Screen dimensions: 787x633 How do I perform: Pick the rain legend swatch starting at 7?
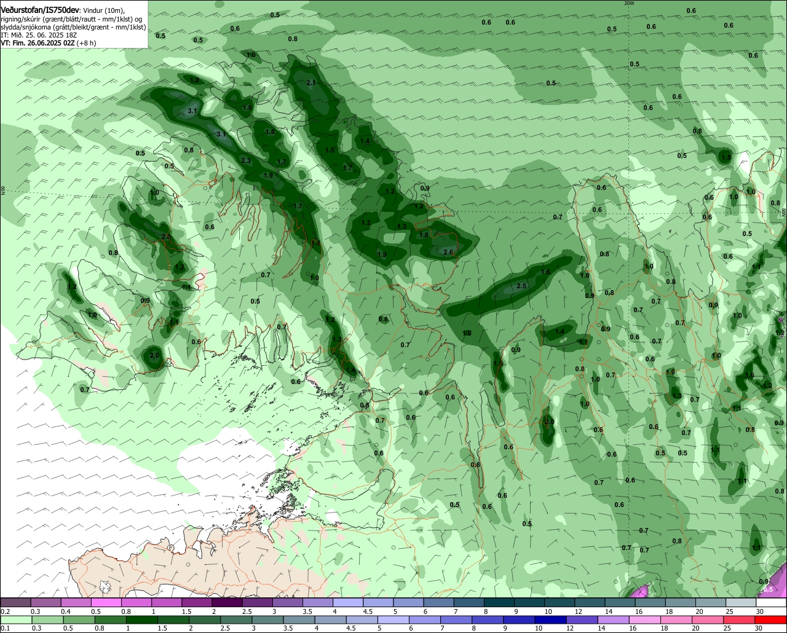pos(456,620)
